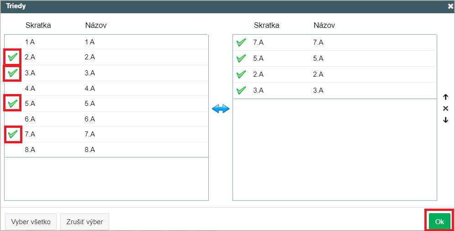Screen dimensions: 455x231
Task: Move selected class down with arrow
Action: pos(446,120)
